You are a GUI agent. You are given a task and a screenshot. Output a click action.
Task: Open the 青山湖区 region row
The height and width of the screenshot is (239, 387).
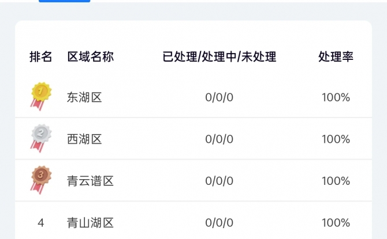click(193, 221)
